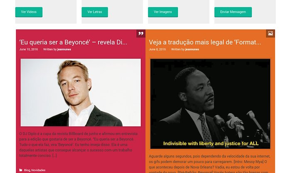Open the Ver Videos button
291x173 pixels.
(29, 12)
